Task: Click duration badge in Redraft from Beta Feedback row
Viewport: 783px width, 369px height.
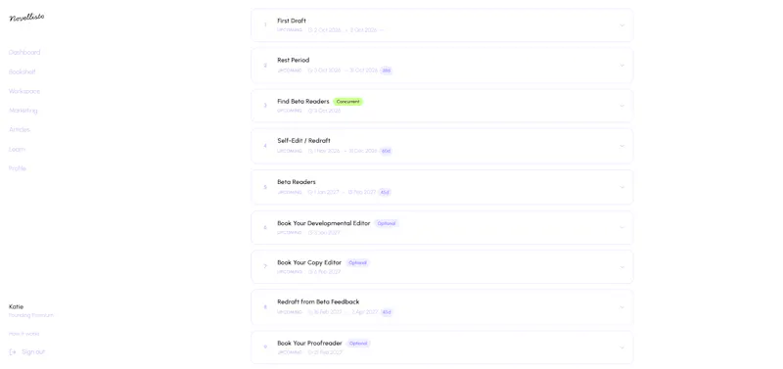Action: (x=387, y=312)
